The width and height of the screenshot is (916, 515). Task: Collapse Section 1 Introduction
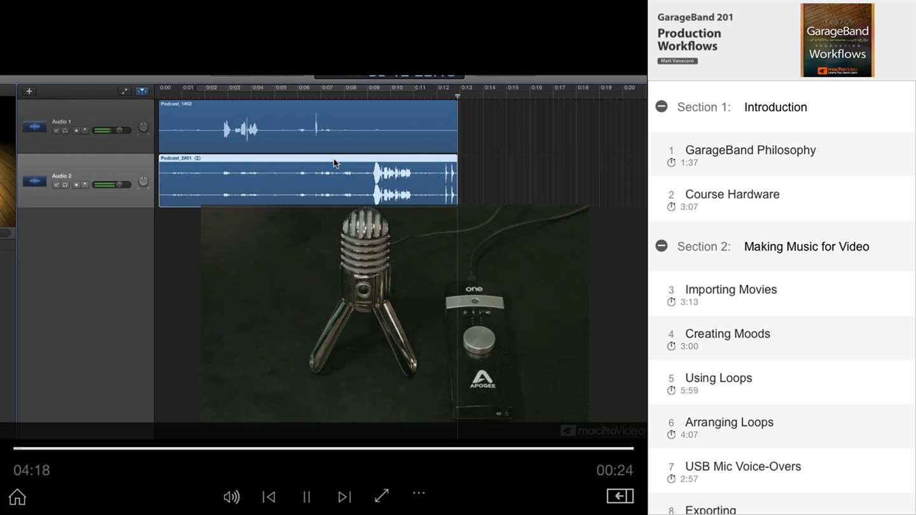coord(662,107)
